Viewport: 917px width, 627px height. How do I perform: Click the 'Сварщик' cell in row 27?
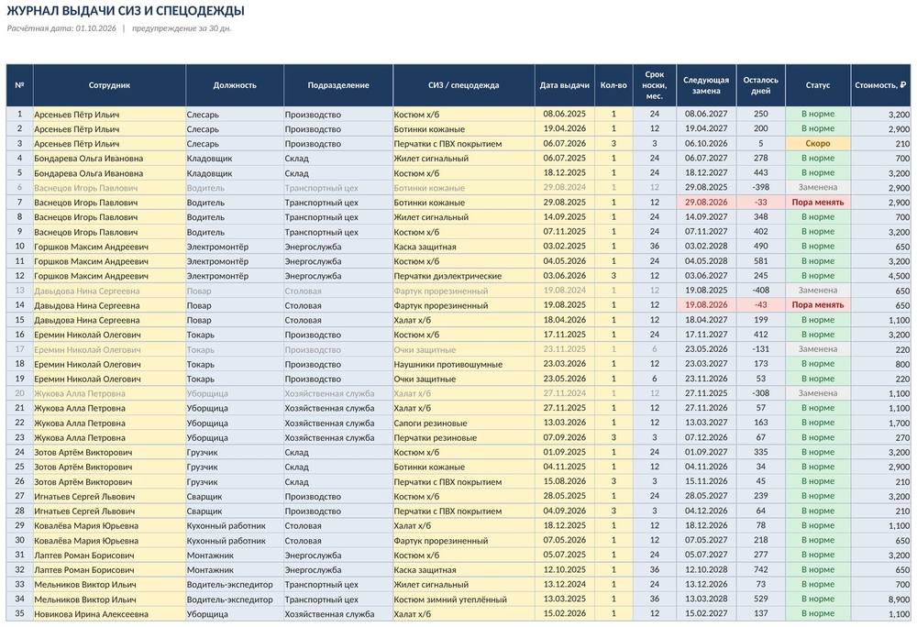click(235, 497)
